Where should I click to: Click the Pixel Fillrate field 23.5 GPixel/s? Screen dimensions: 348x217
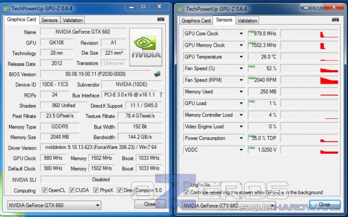[x=59, y=116]
